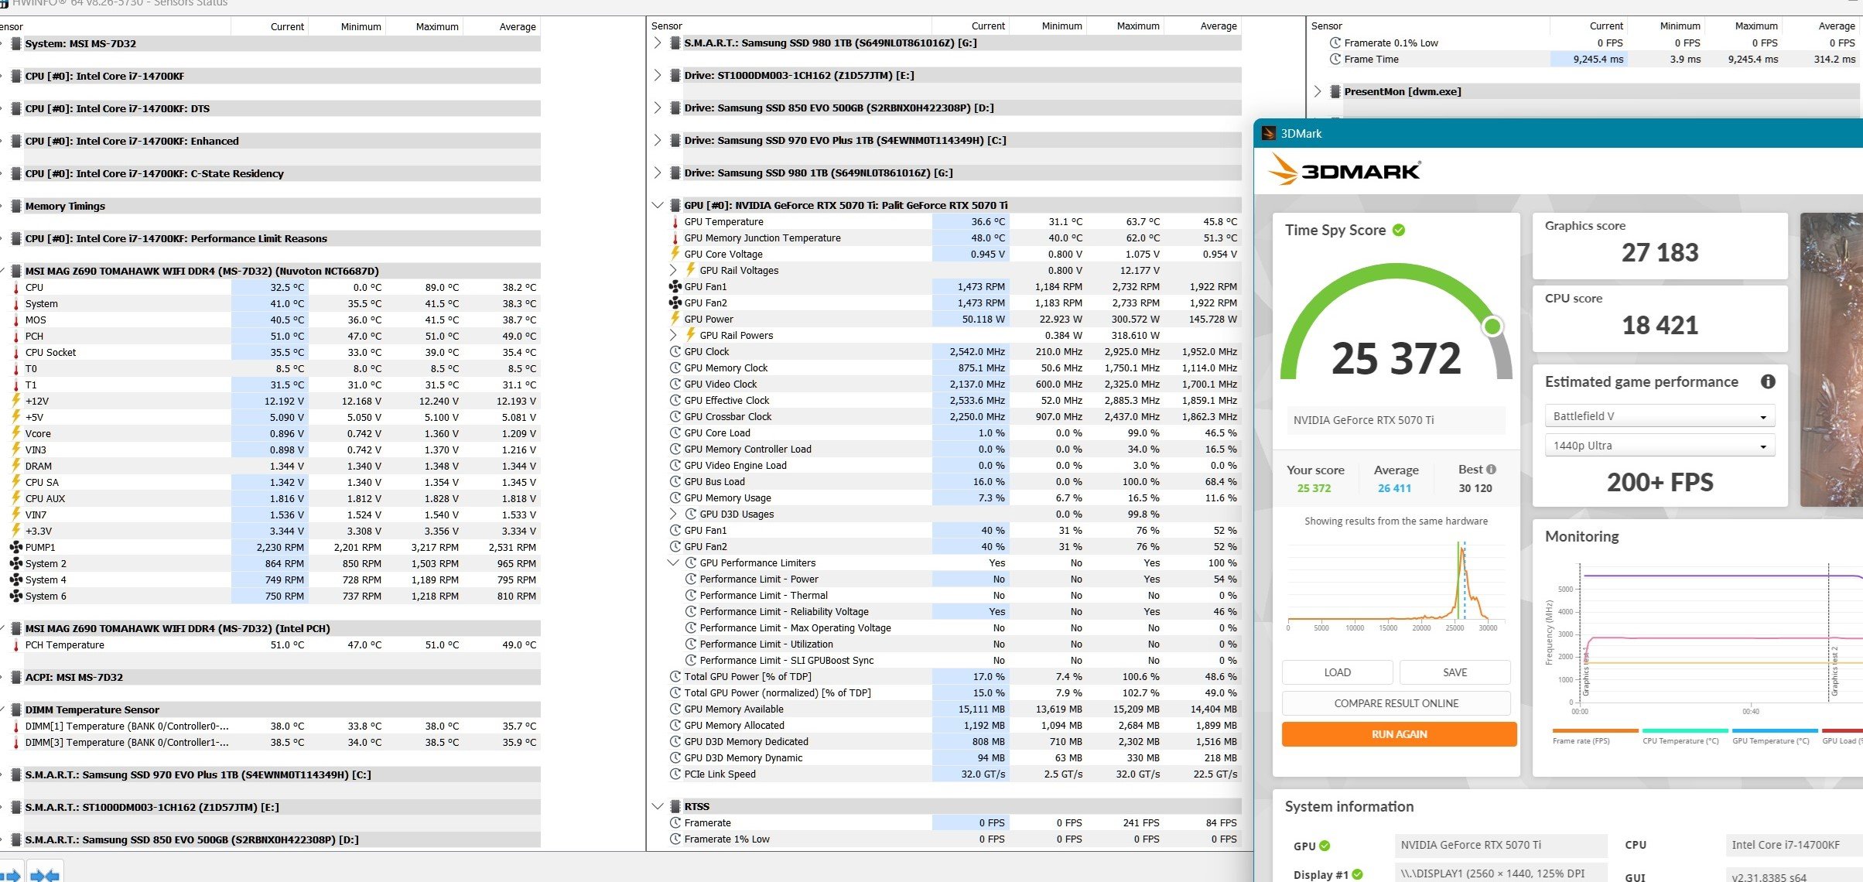Viewport: 1863px width, 882px height.
Task: Expand the GPU Rail Voltages row
Action: pyautogui.click(x=673, y=270)
